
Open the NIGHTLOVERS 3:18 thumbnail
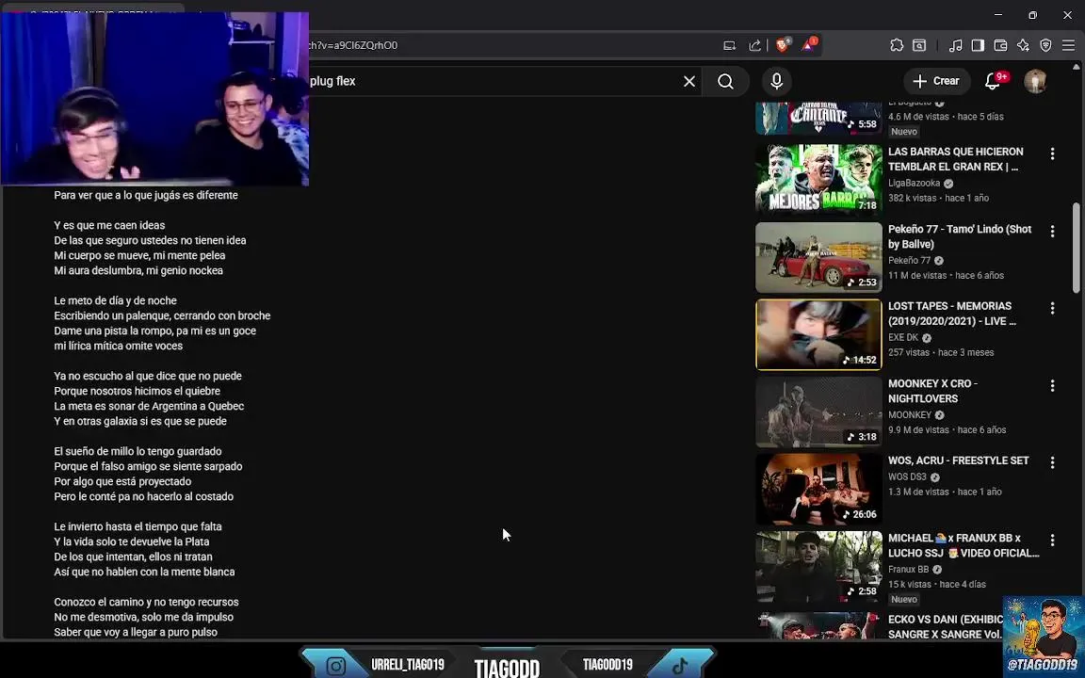point(818,412)
